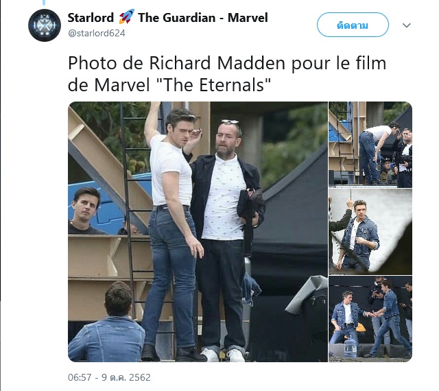Image resolution: width=439 pixels, height=391 pixels.
Task: Click the "Starlord" word in the display name
Action: (91, 17)
